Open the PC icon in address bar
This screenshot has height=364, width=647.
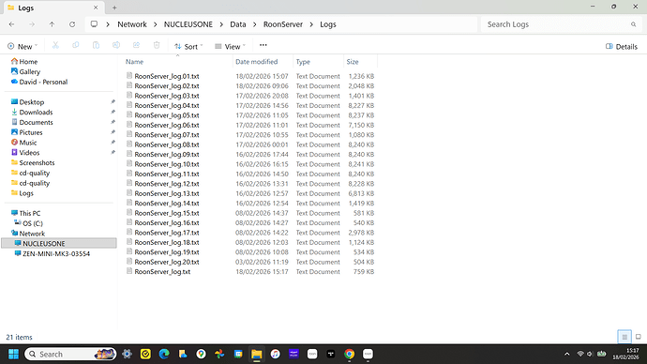tap(94, 24)
